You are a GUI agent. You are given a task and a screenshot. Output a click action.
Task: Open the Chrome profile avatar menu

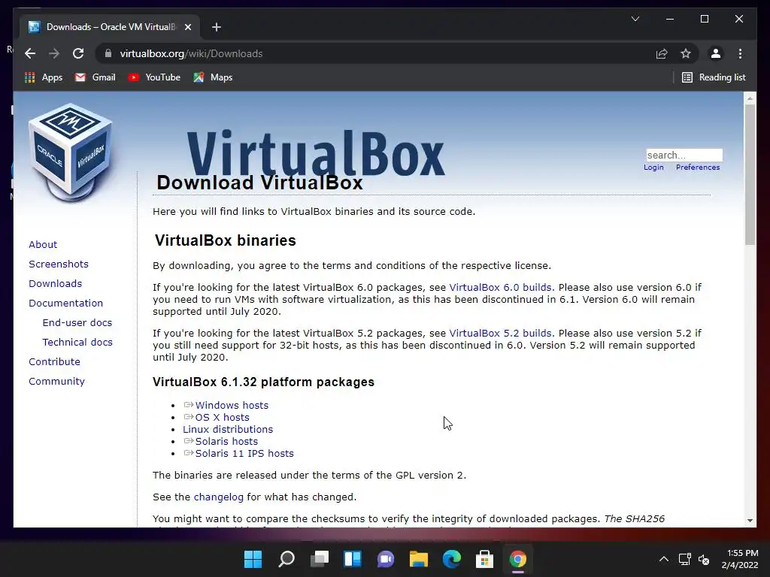716,53
